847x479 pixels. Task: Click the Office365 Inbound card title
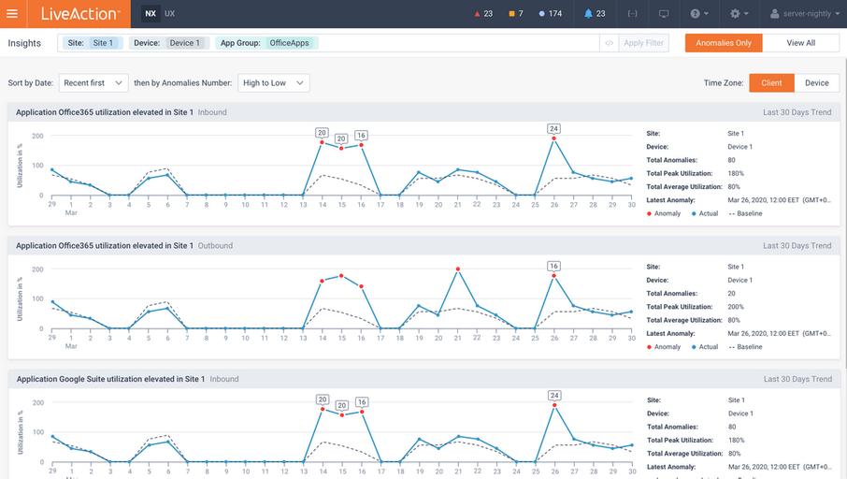(x=105, y=112)
